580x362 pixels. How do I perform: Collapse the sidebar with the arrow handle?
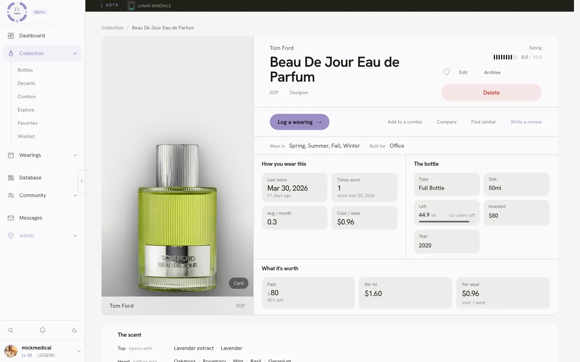82,181
